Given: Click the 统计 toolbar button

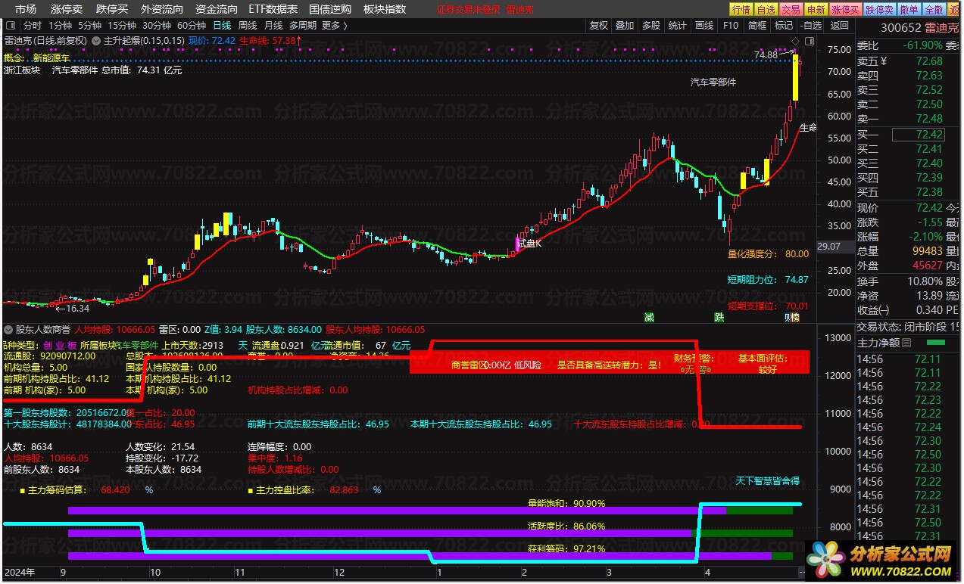Looking at the screenshot, I should (x=677, y=25).
